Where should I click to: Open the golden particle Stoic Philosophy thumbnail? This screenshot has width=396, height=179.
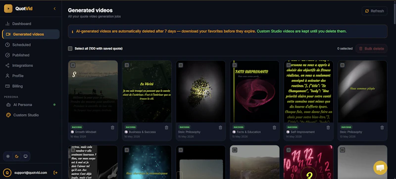tap(201, 92)
